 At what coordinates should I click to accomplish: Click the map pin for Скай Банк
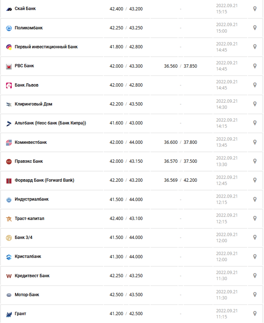click(255, 9)
